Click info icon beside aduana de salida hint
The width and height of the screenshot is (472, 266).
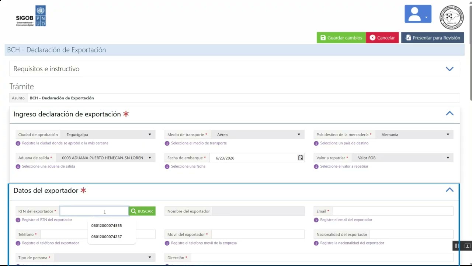pyautogui.click(x=18, y=167)
